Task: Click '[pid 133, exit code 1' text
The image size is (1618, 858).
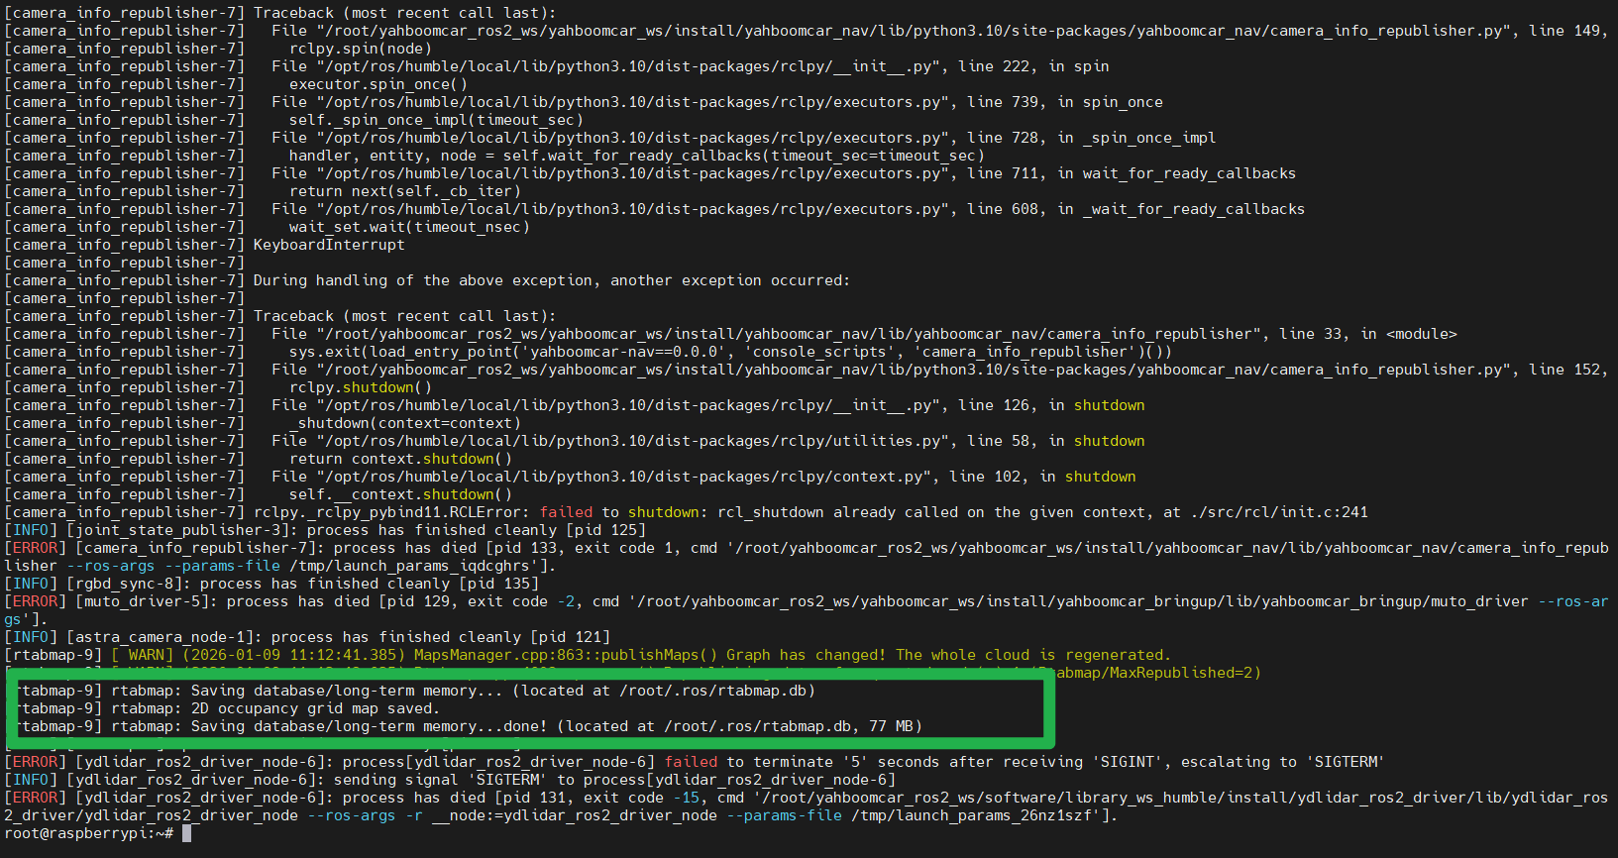Action: [x=579, y=548]
